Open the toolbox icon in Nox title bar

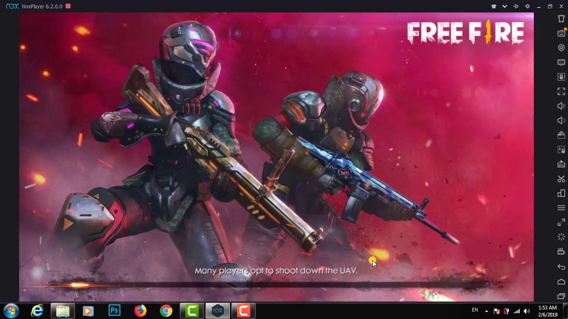[x=493, y=6]
